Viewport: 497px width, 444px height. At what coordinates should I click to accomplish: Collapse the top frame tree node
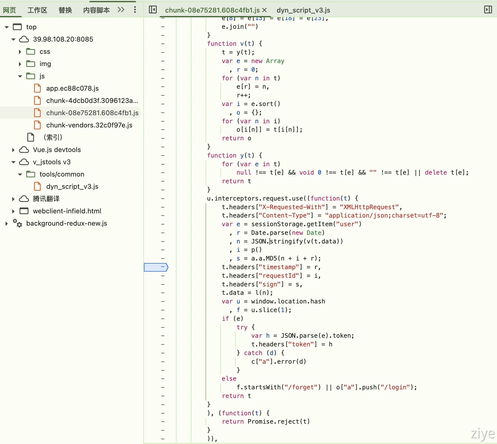pyautogui.click(x=7, y=27)
